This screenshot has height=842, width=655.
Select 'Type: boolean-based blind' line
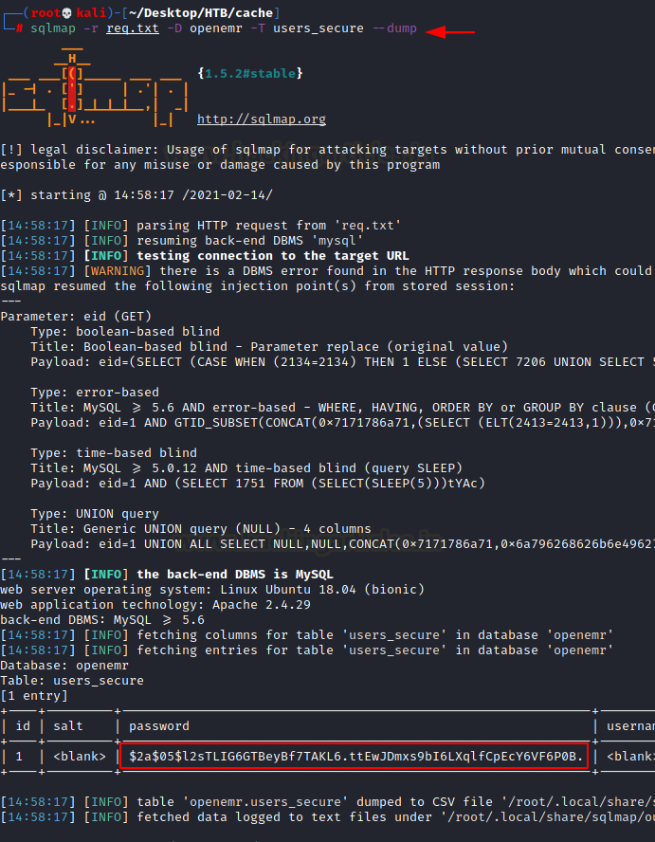pos(125,331)
